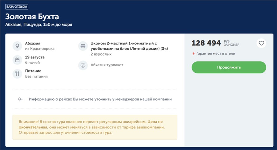This screenshot has width=277, height=150.
Task: Click the location pin icon
Action: 17,46
